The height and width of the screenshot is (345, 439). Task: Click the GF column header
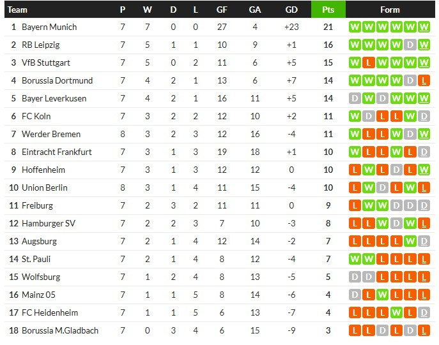click(222, 10)
